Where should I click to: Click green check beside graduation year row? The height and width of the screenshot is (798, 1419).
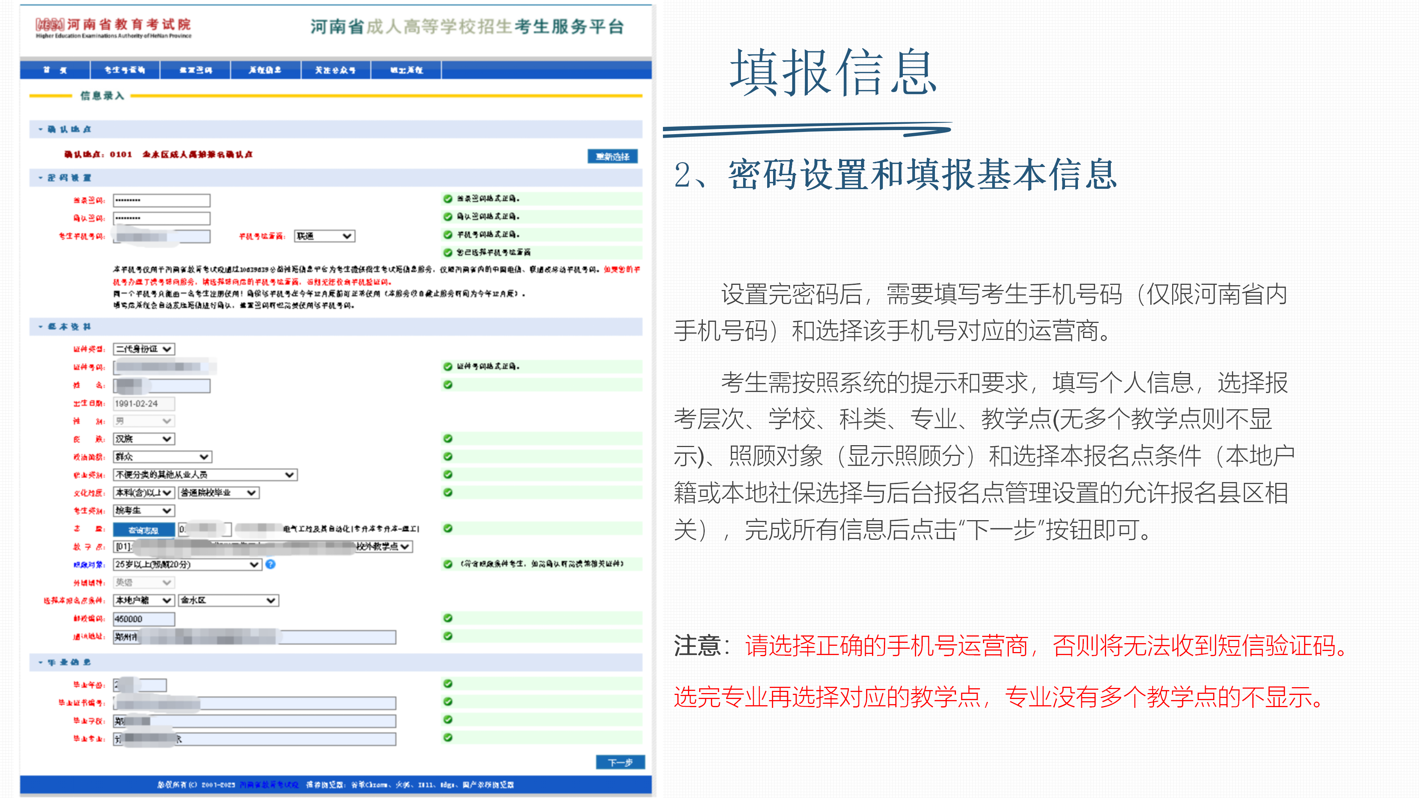448,683
